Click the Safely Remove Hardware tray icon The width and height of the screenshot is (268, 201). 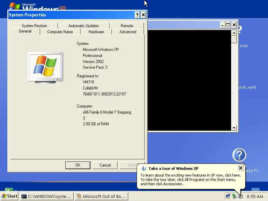[234, 196]
